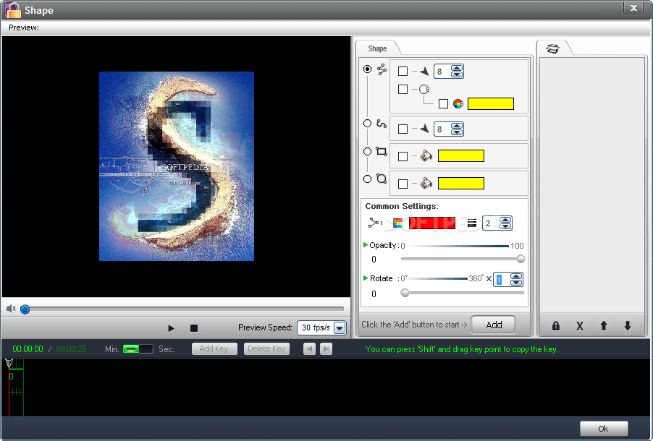
Task: Click the node color wheel icon
Action: click(x=458, y=103)
